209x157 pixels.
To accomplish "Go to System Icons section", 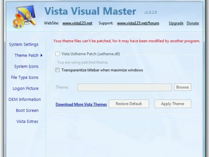I will point(26,66).
